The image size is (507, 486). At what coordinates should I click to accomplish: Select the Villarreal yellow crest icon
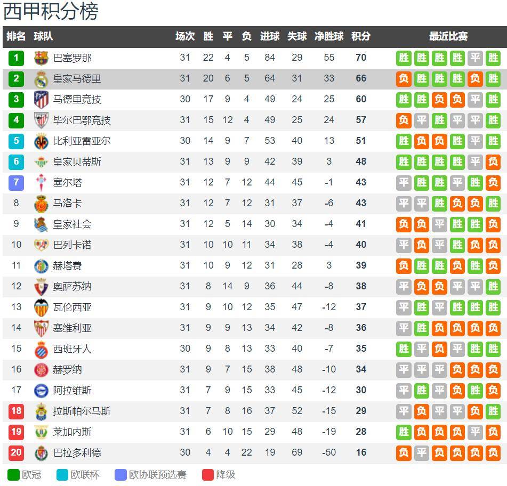pos(41,141)
